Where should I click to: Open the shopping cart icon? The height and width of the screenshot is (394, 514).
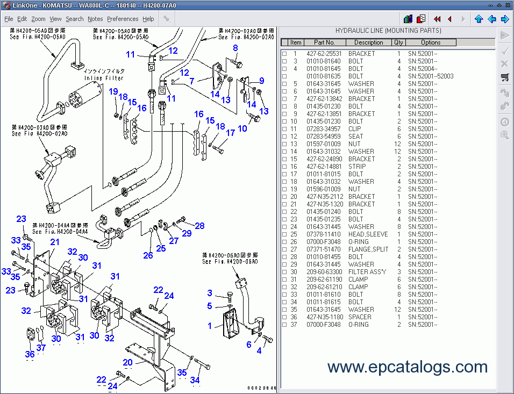(505, 77)
